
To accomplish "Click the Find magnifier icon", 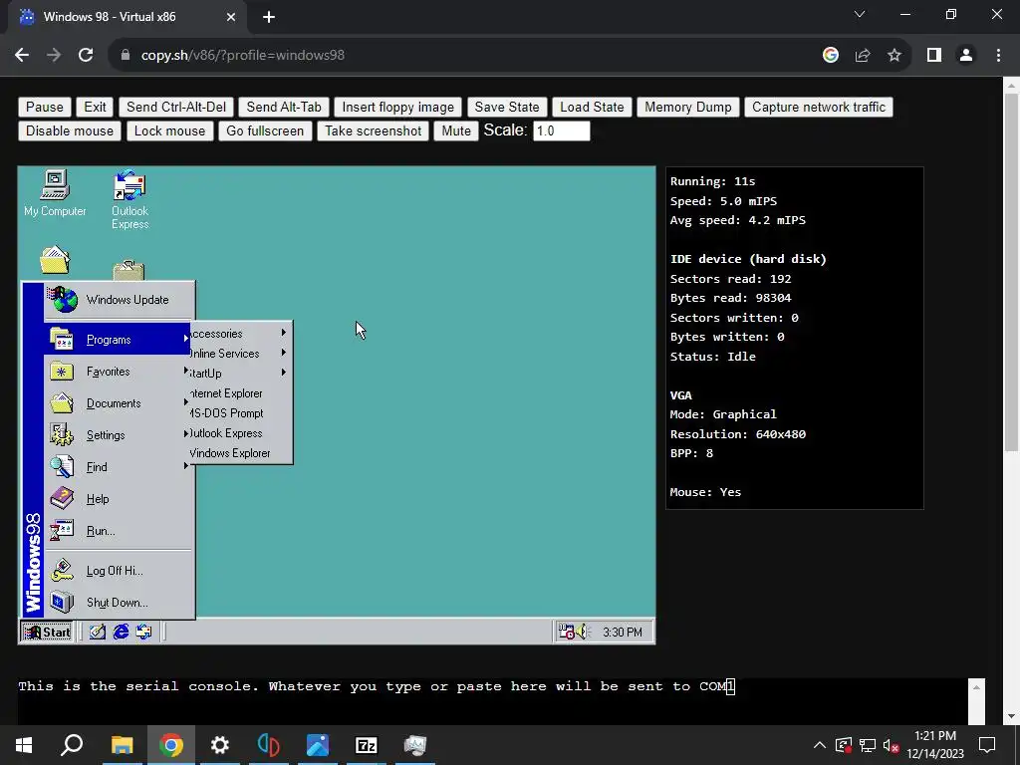I will point(62,467).
